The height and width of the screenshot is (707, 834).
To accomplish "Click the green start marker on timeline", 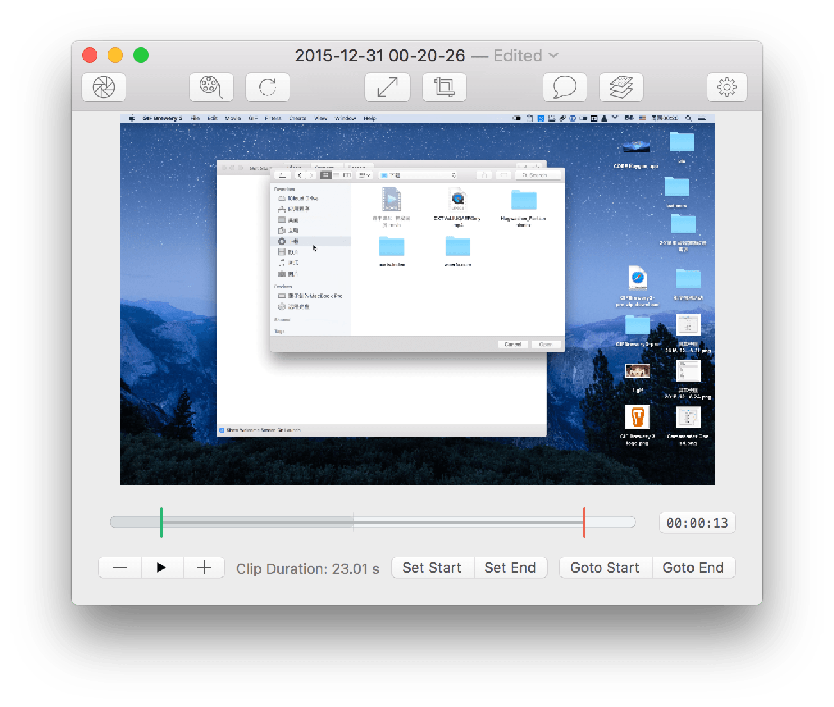I will (161, 523).
